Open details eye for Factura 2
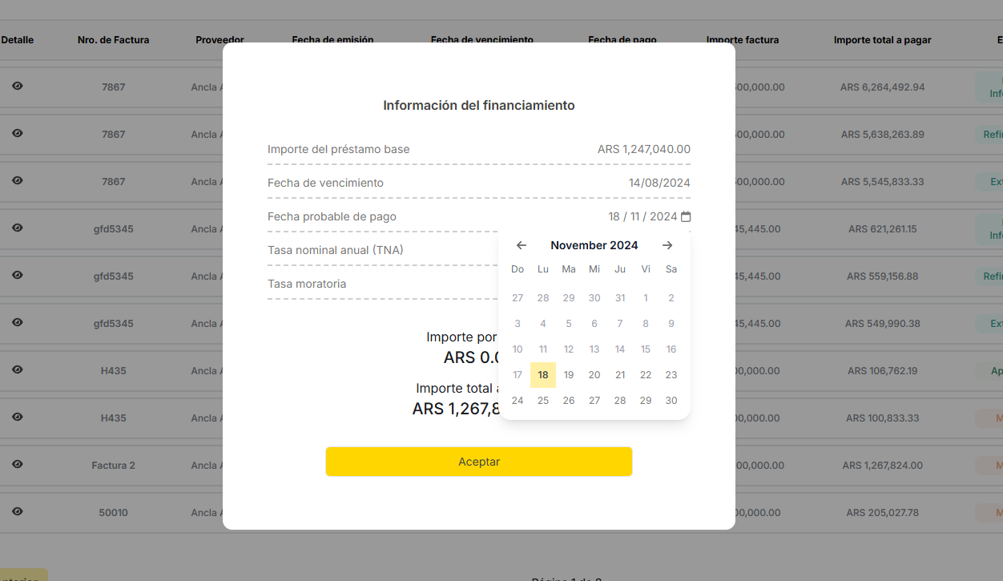The height and width of the screenshot is (581, 1003). pos(18,464)
